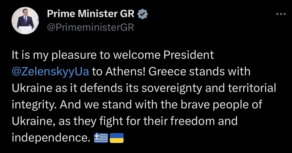The image size is (292, 153).
Task: Click the word "fight" in the tweet
Action: [111, 121]
